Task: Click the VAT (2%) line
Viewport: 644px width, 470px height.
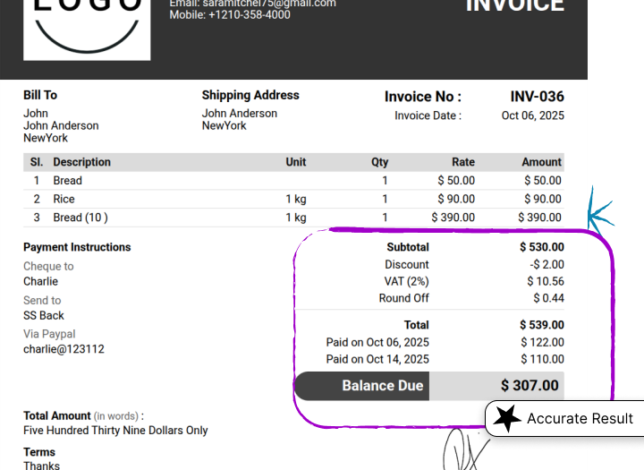Action: click(x=406, y=281)
